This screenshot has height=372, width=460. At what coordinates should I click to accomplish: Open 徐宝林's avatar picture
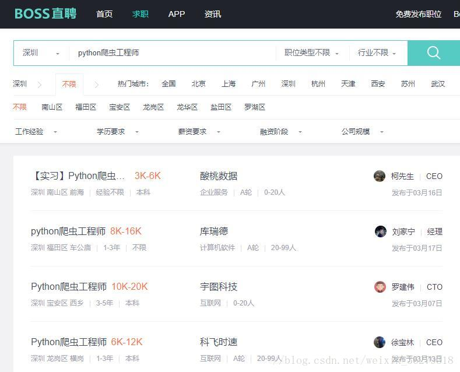point(380,342)
